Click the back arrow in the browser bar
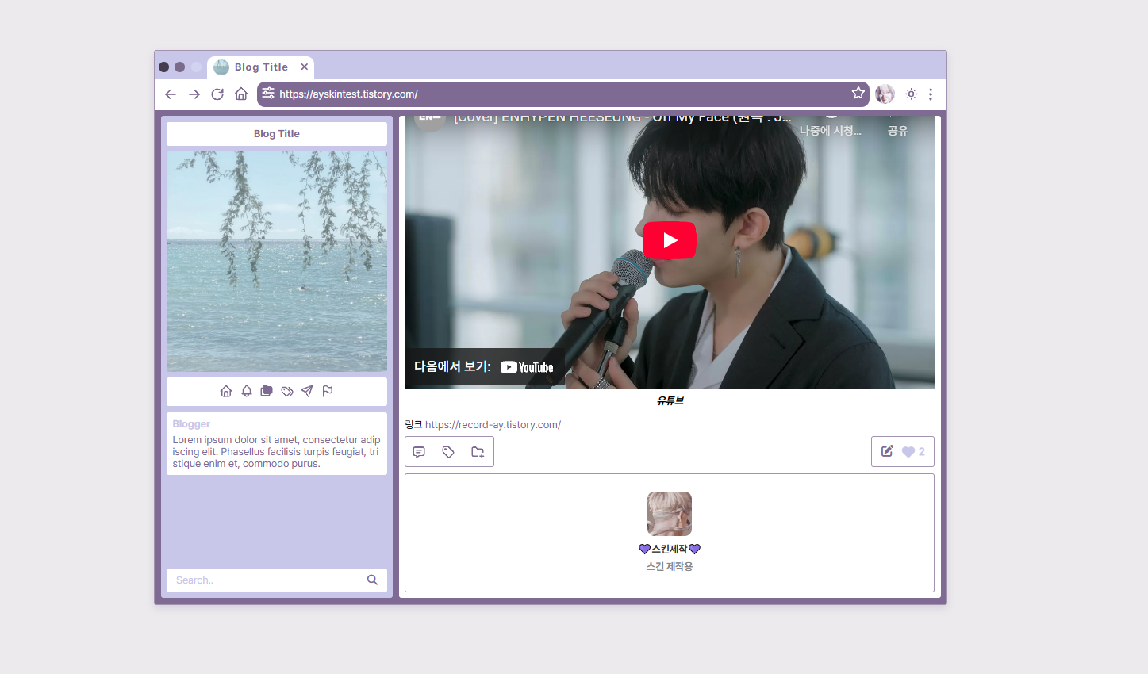The height and width of the screenshot is (674, 1148). point(171,94)
